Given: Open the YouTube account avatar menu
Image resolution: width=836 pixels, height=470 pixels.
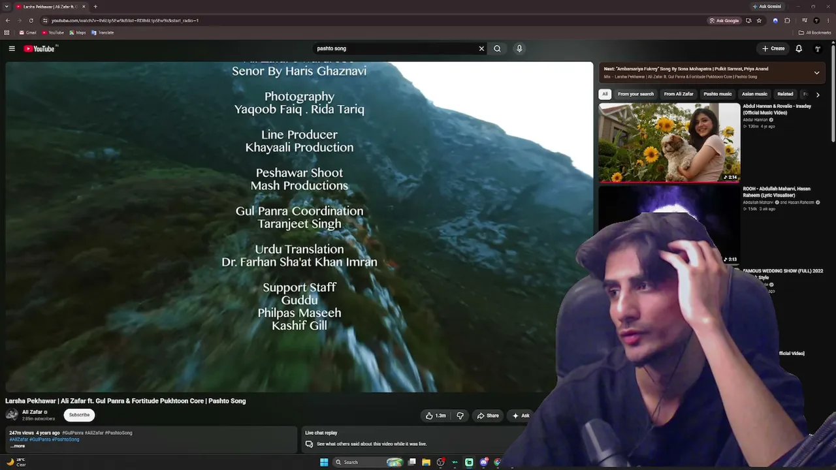Looking at the screenshot, I should coord(817,48).
